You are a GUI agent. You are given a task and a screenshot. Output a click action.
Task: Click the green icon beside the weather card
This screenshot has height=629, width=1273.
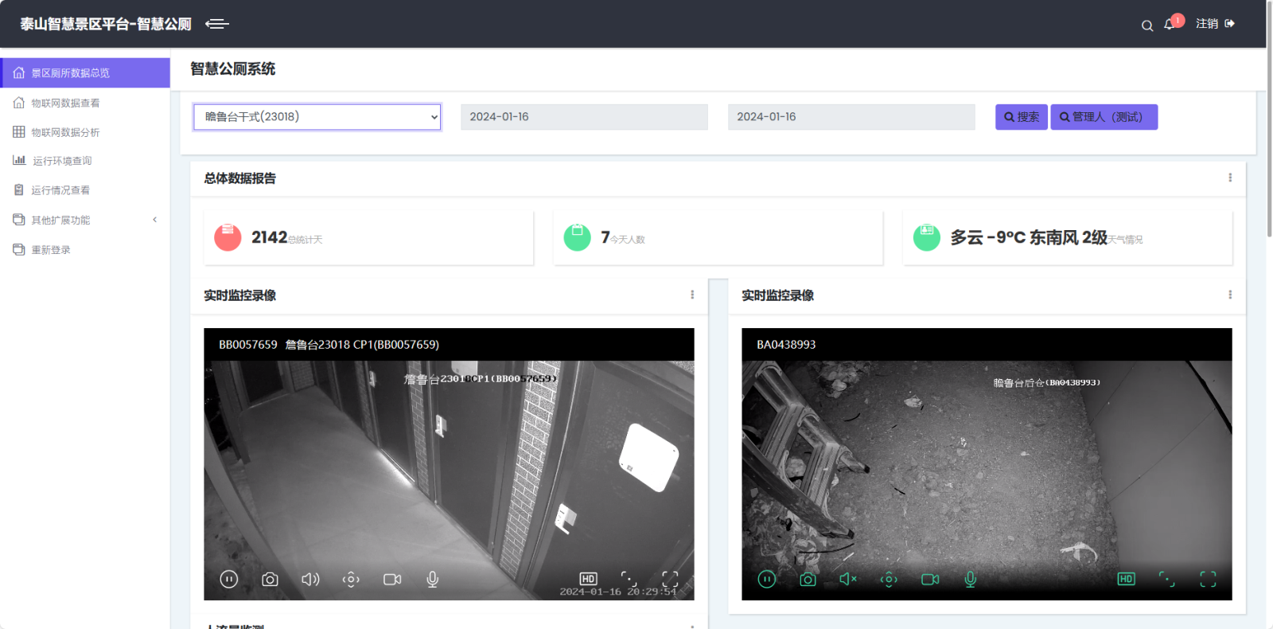(927, 237)
